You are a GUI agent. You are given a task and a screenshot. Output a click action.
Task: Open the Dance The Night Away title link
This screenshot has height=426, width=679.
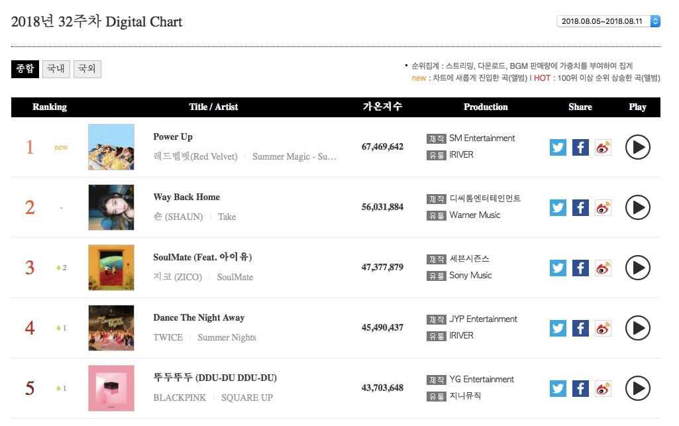199,317
